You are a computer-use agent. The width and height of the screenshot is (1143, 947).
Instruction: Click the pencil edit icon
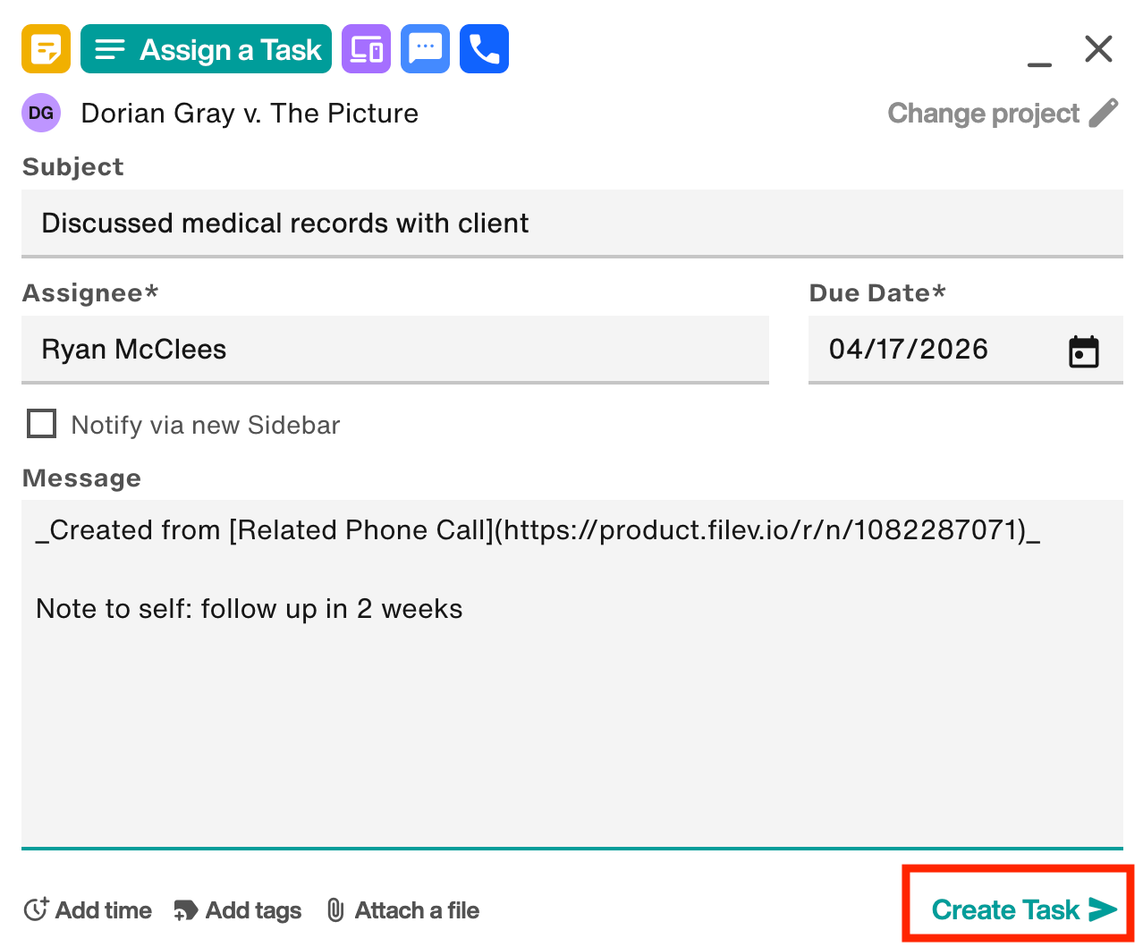(1104, 114)
